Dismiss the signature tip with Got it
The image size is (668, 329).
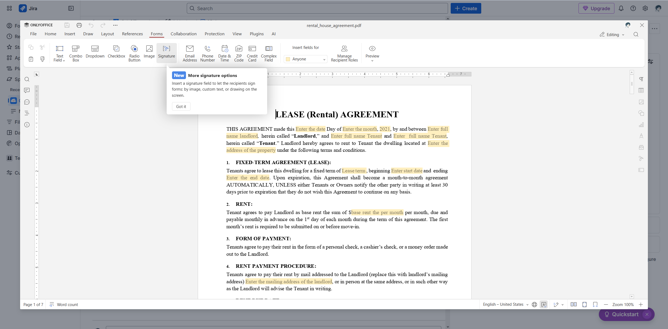(x=181, y=106)
